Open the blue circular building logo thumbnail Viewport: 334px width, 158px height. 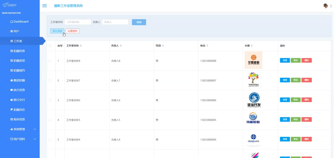coord(253,100)
